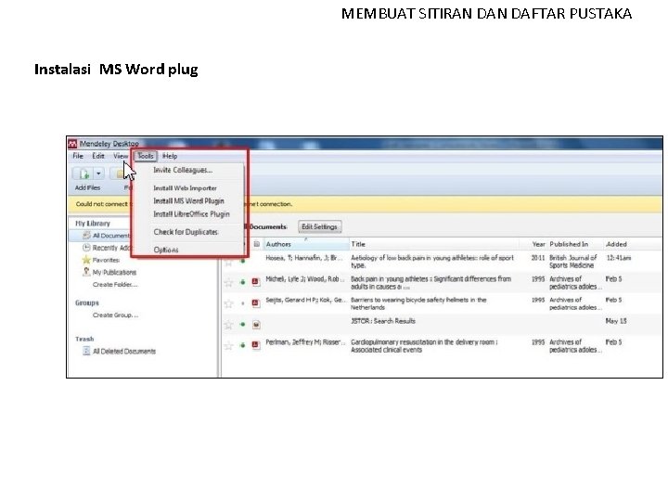
Task: Select the All Deleted Documents entry
Action: pyautogui.click(x=124, y=351)
